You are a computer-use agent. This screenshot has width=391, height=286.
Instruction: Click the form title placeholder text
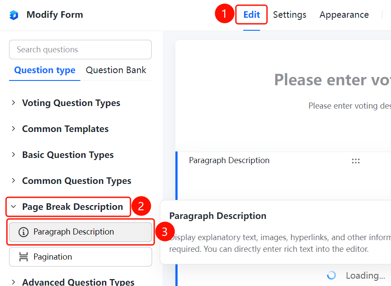click(x=332, y=80)
